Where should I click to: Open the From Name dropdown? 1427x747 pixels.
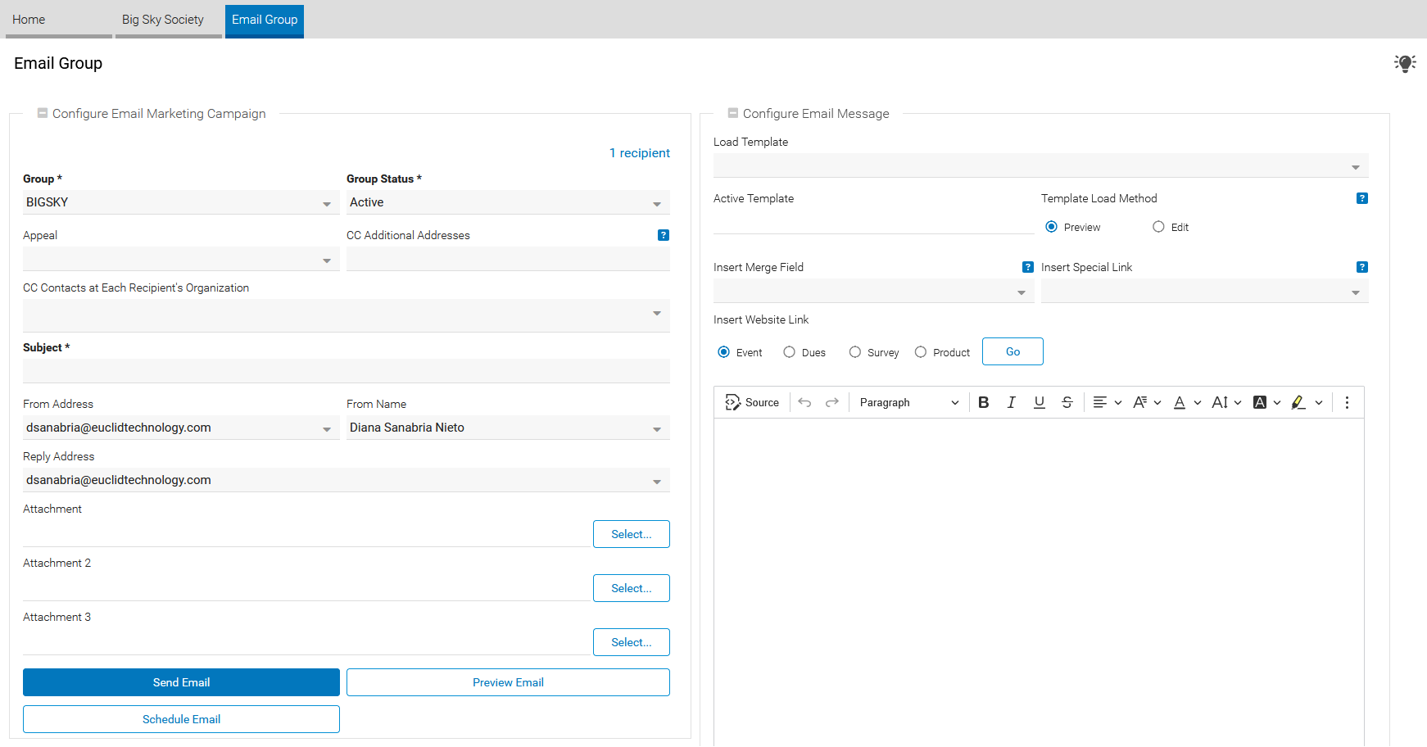point(508,428)
